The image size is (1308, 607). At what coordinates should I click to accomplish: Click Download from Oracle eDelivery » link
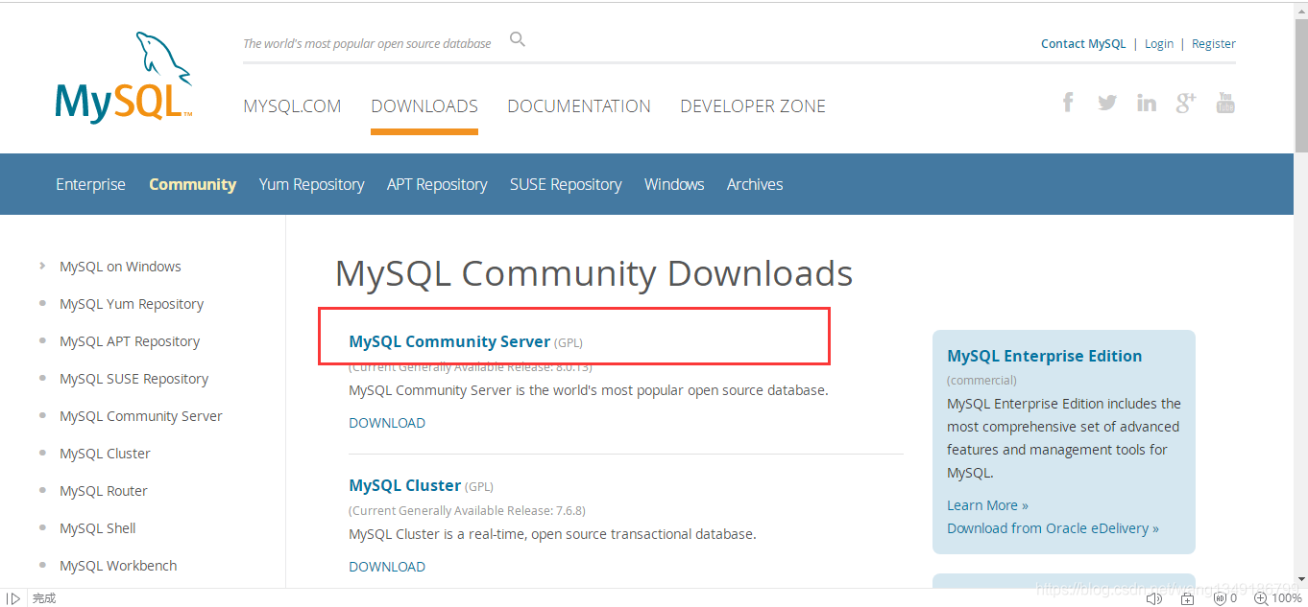[x=1053, y=528]
